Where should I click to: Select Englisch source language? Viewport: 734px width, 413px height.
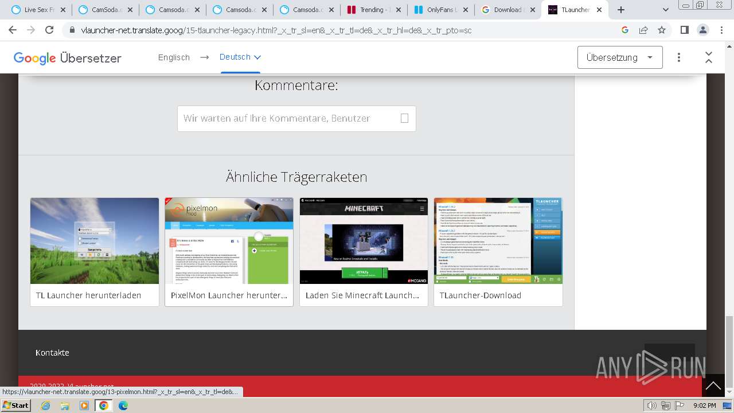click(x=174, y=57)
